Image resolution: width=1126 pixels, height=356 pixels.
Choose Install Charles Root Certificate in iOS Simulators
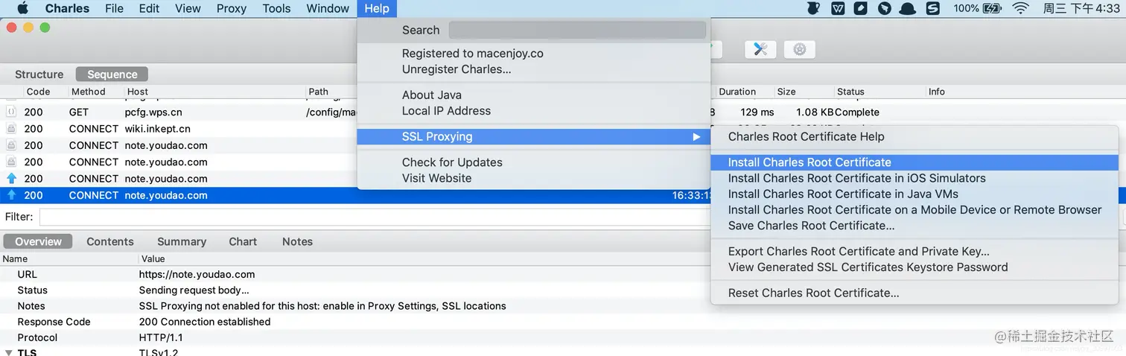(x=915, y=178)
